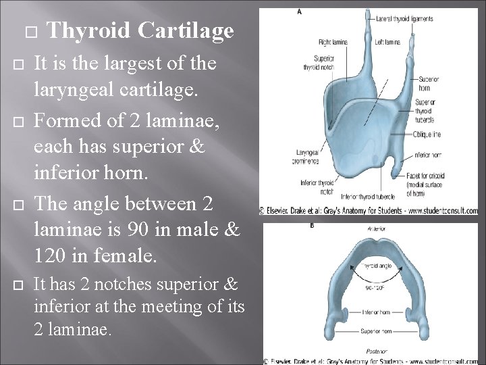Click the 'Anterior' label in figure B
This screenshot has width=486, height=365.
[376, 228]
